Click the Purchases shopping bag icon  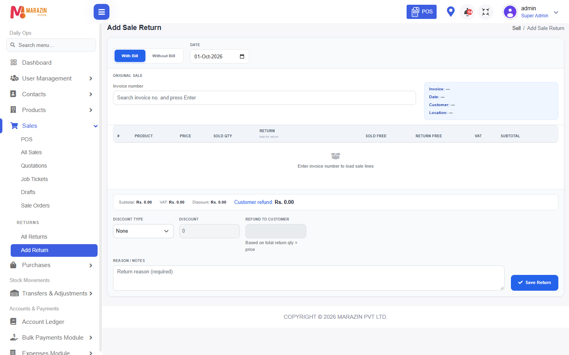[13, 265]
